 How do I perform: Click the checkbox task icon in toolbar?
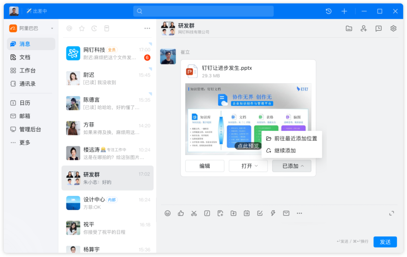coord(260,213)
